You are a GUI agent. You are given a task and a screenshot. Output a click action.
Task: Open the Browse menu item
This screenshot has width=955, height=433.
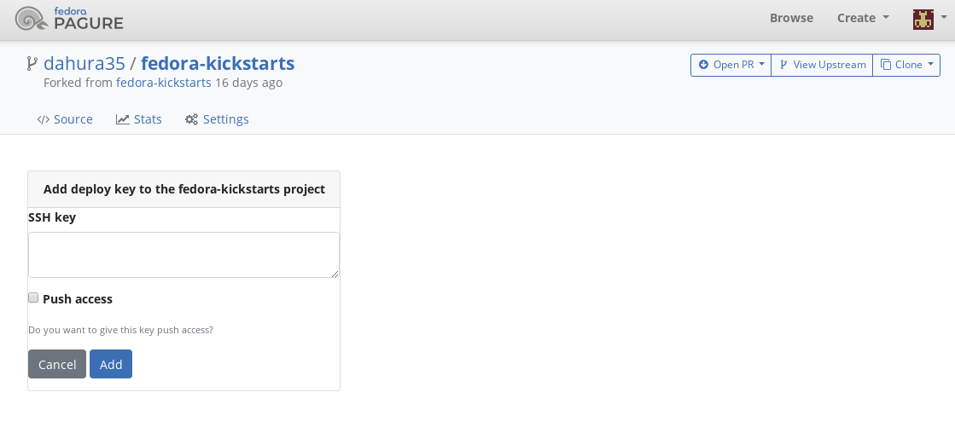click(791, 18)
